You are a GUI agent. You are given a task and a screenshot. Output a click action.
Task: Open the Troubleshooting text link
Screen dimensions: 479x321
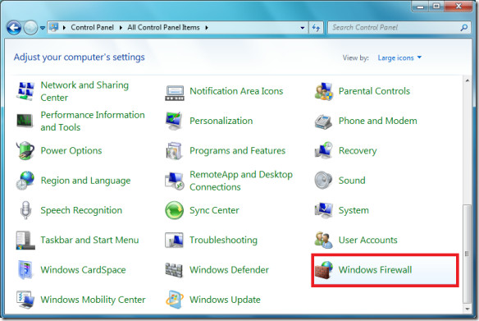(x=223, y=241)
